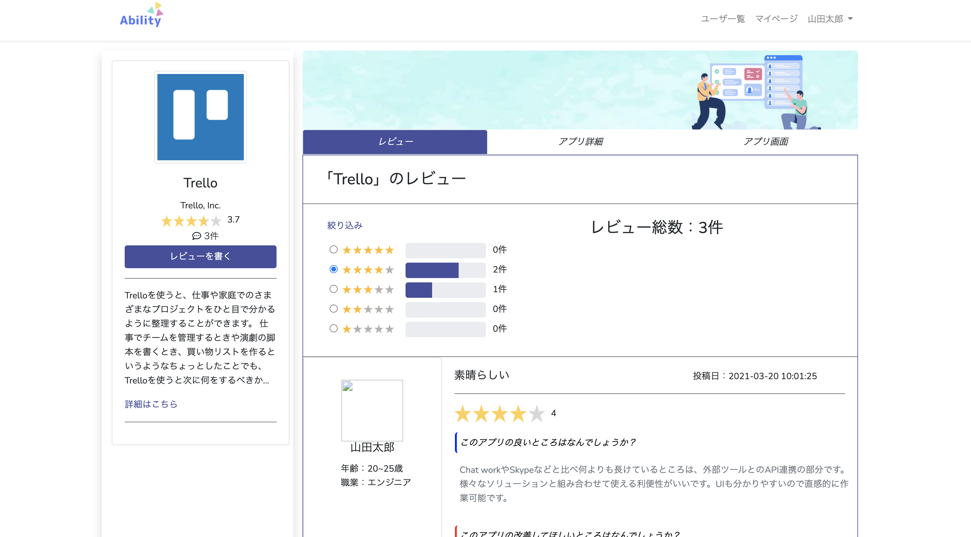Click the four-star review count bar
Image resolution: width=971 pixels, height=537 pixels.
445,270
